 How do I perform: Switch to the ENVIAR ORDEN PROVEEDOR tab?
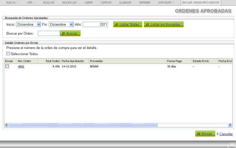[200, 3]
